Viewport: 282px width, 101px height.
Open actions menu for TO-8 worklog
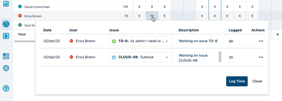[x=261, y=41]
